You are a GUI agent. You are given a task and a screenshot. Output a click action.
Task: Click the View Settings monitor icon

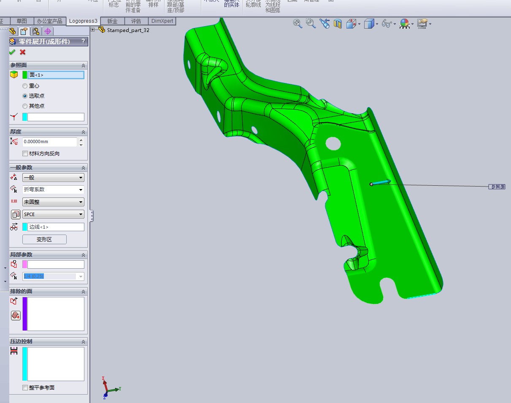tap(422, 24)
